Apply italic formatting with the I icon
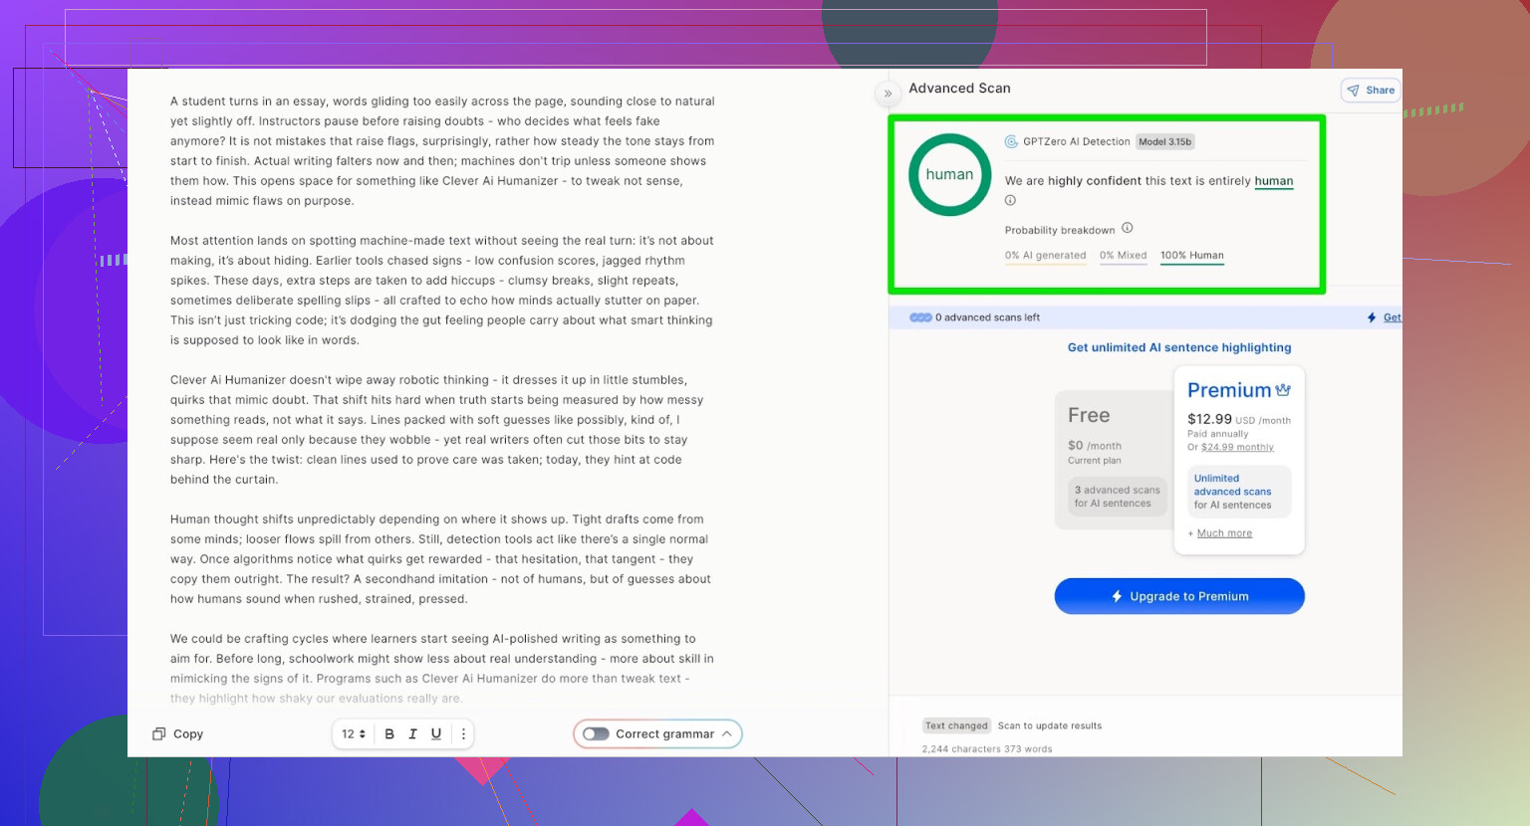The image size is (1530, 826). (412, 734)
